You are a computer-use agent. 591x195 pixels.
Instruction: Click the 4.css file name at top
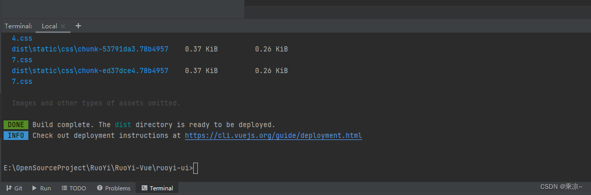22,39
